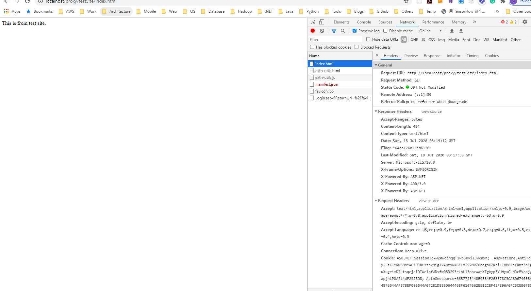Click the export HAR download icon
Image resolution: width=531 pixels, height=291 pixels.
[x=461, y=31]
